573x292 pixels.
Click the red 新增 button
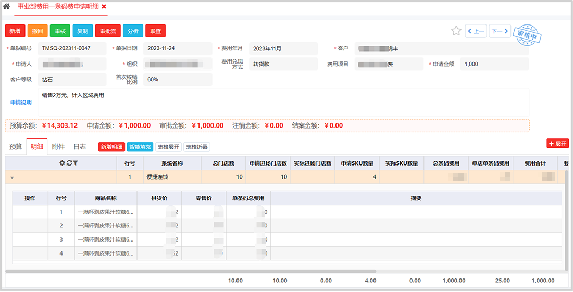point(15,31)
